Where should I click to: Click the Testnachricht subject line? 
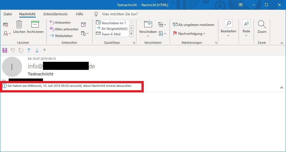tap(41, 74)
